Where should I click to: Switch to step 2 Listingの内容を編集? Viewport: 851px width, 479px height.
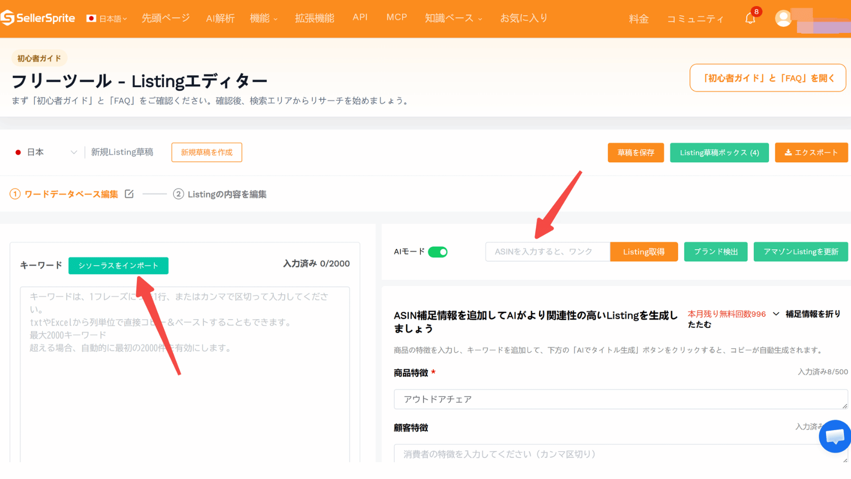point(220,194)
